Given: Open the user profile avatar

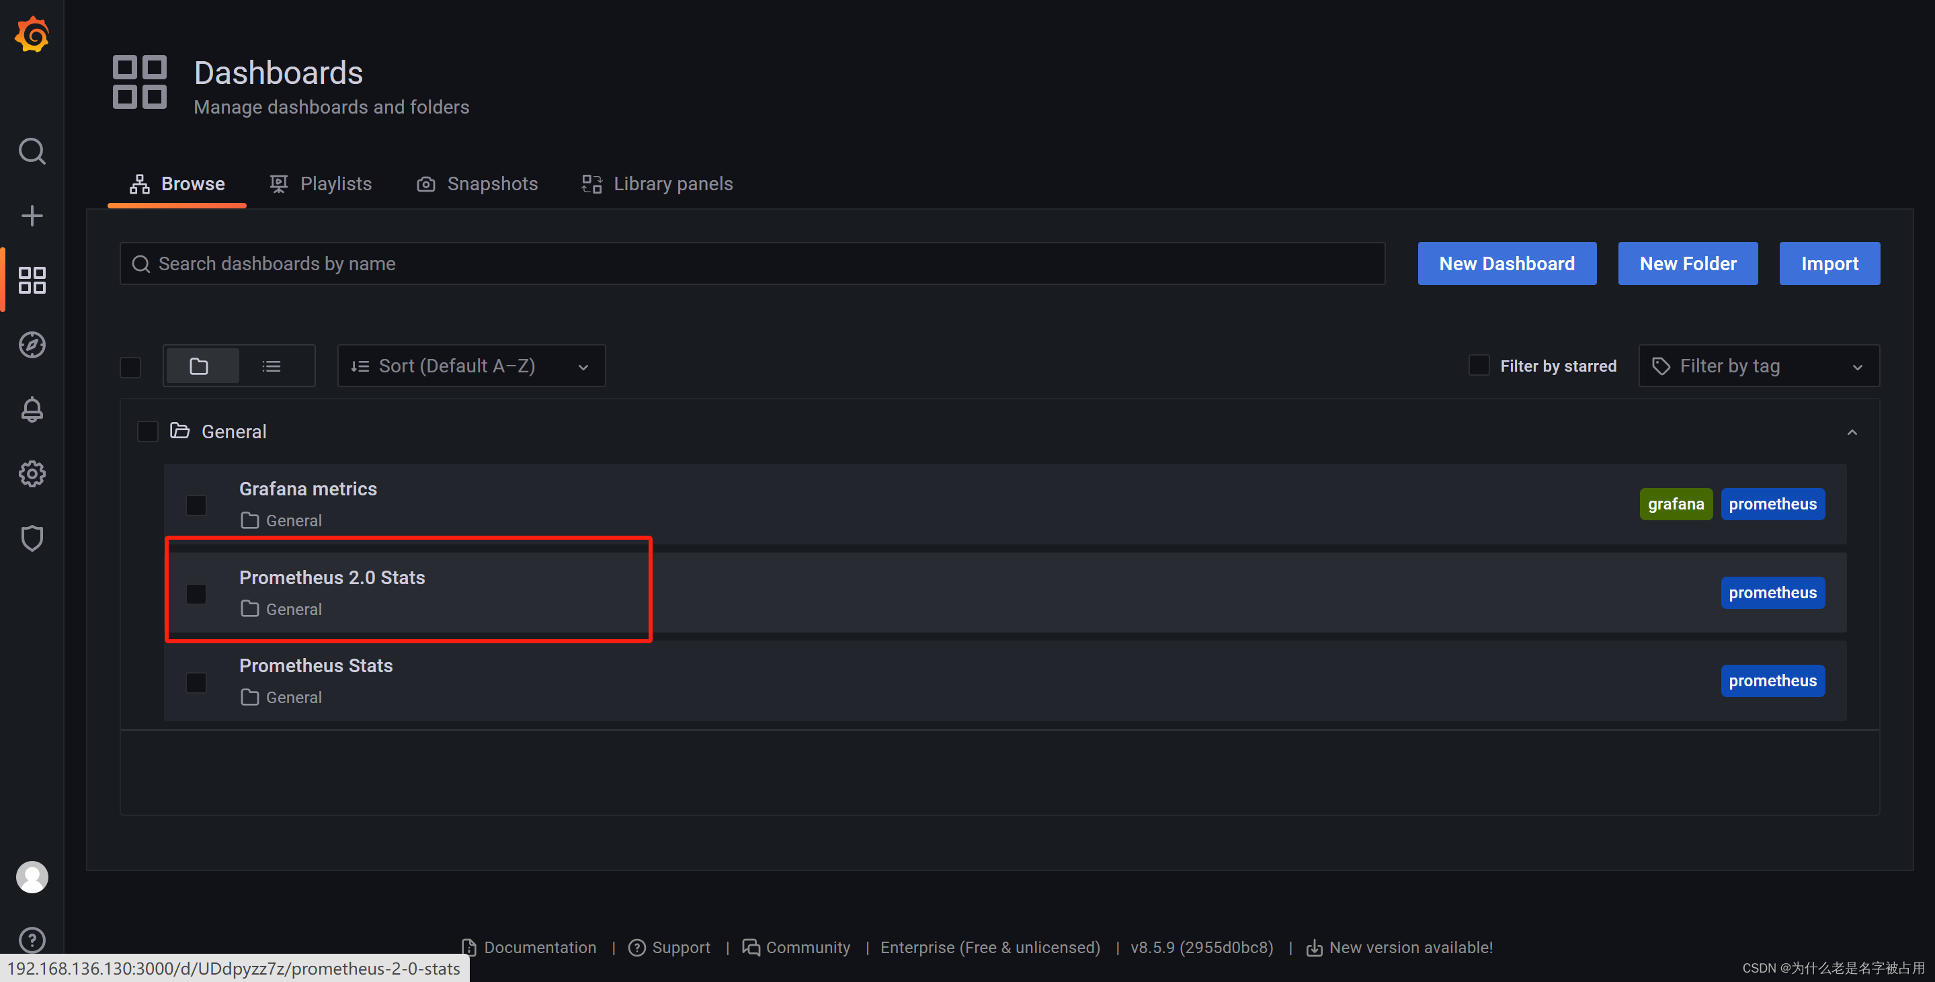Looking at the screenshot, I should pyautogui.click(x=32, y=877).
